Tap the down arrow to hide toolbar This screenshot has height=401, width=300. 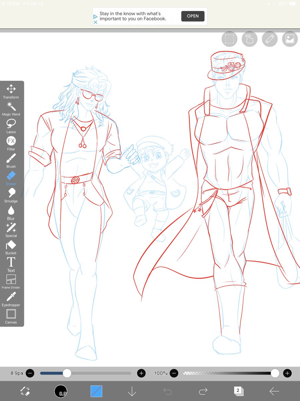(x=132, y=391)
